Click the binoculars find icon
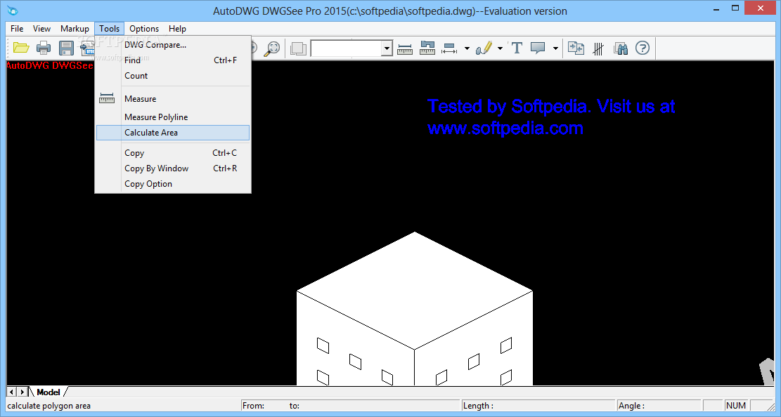The width and height of the screenshot is (781, 417). (621, 48)
